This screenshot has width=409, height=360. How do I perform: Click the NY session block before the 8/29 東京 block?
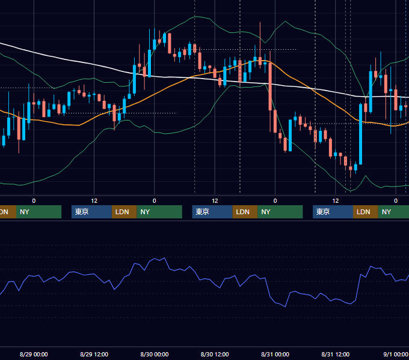(x=38, y=212)
